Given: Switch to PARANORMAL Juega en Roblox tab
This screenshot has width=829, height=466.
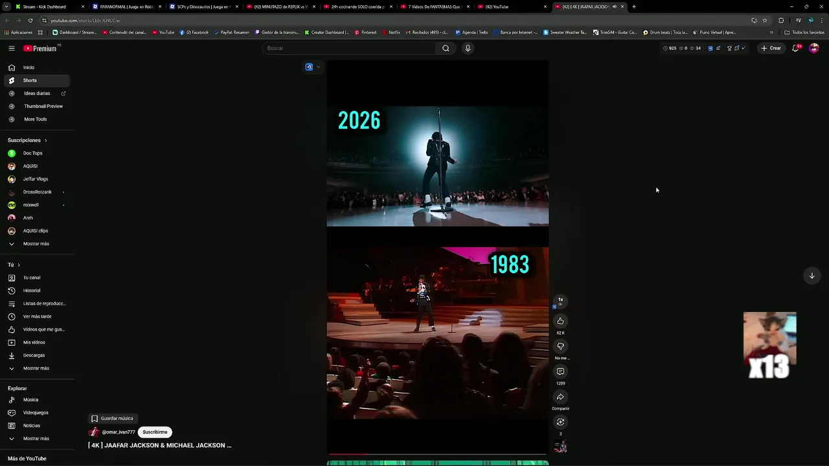Looking at the screenshot, I should 126,6.
